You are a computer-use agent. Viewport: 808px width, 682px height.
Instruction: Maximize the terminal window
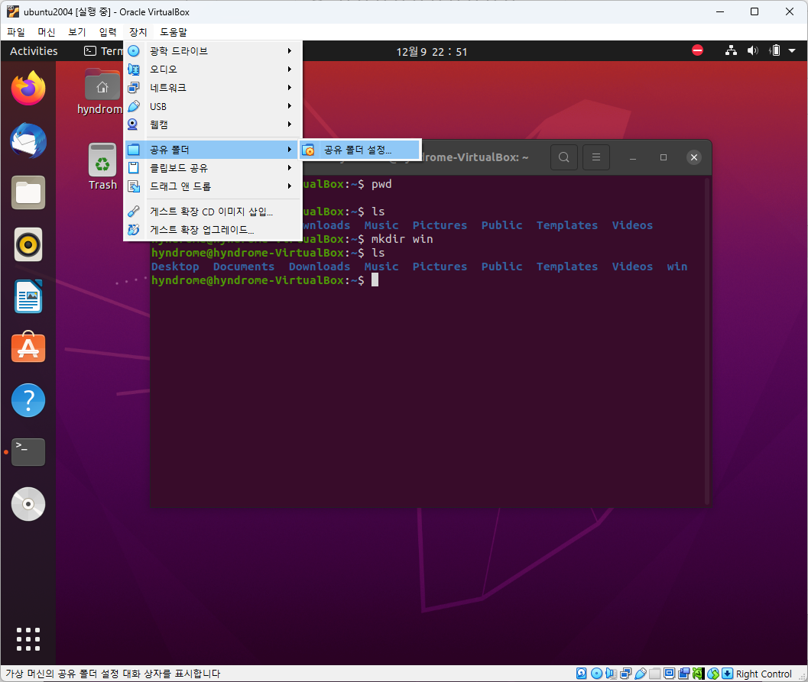tap(664, 157)
